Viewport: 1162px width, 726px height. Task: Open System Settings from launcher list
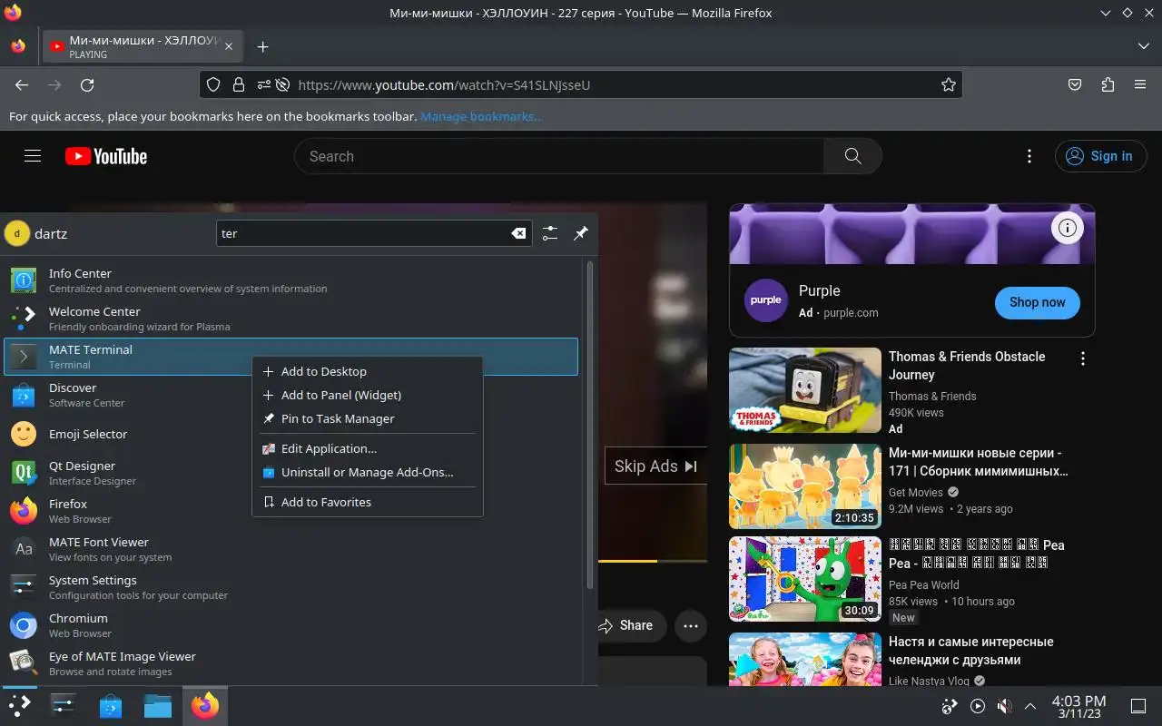pos(290,587)
